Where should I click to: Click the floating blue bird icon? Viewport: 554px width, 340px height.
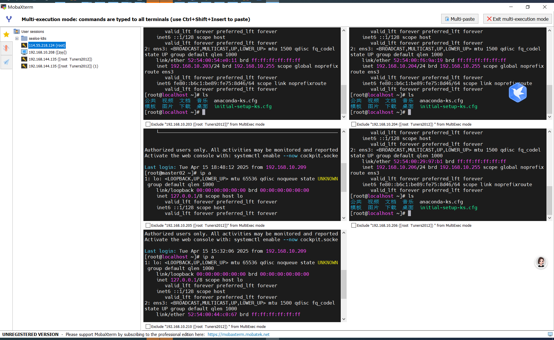click(518, 92)
